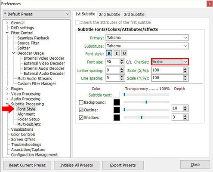Increase font size with up arrow
This screenshot has height=172, width=213.
pyautogui.click(x=122, y=60)
